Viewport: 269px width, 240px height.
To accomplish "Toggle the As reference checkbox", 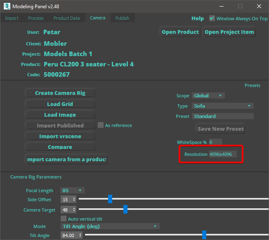I will (101, 125).
